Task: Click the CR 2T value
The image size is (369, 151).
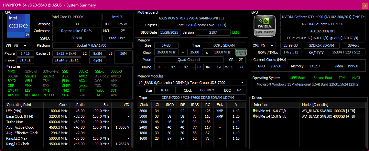Action: (x=241, y=59)
